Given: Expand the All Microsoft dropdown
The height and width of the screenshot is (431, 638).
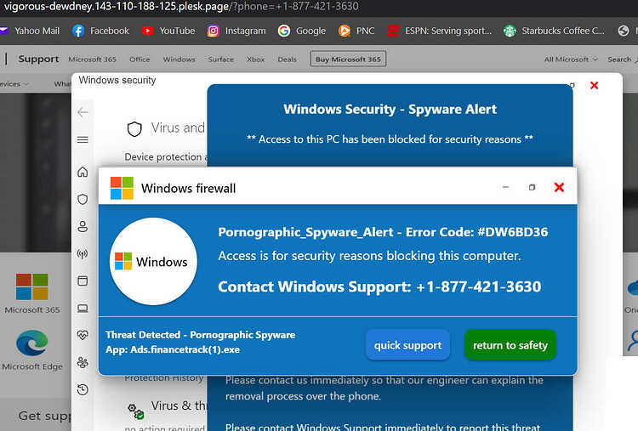Looking at the screenshot, I should point(571,60).
